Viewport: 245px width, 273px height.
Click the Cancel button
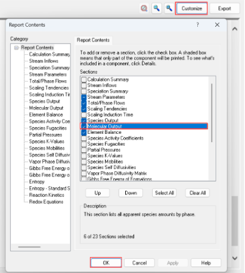(139, 263)
